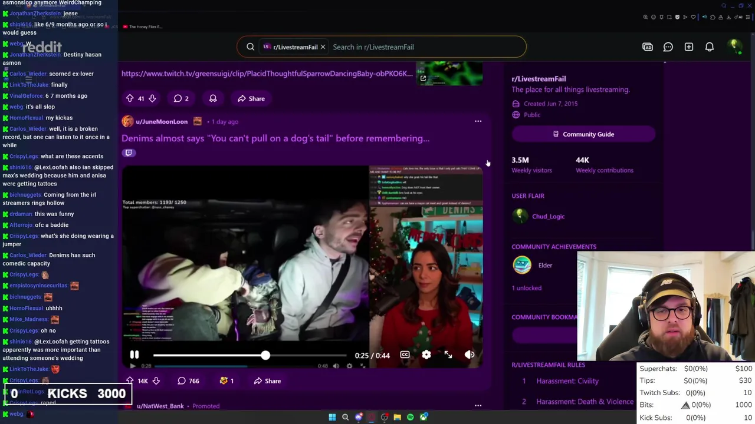Open the greensuigi Twitch clip link
Screen dimensions: 755x424
(x=267, y=74)
